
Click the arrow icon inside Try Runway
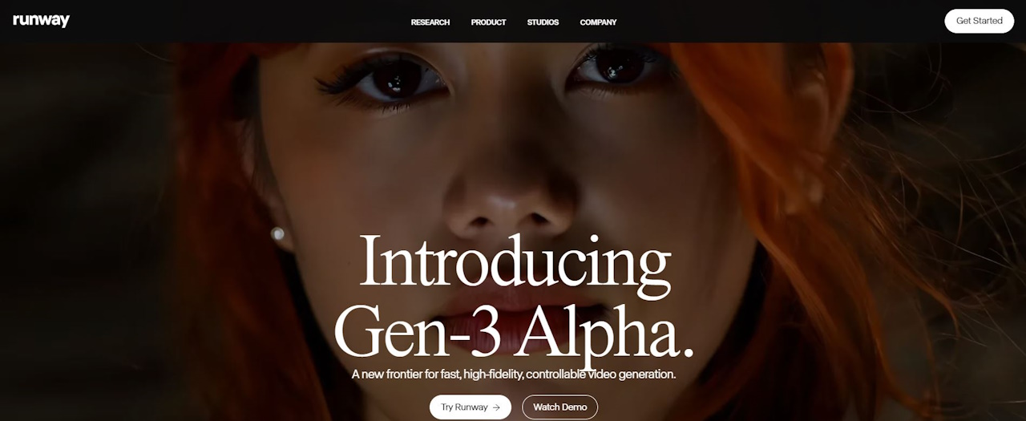(496, 407)
